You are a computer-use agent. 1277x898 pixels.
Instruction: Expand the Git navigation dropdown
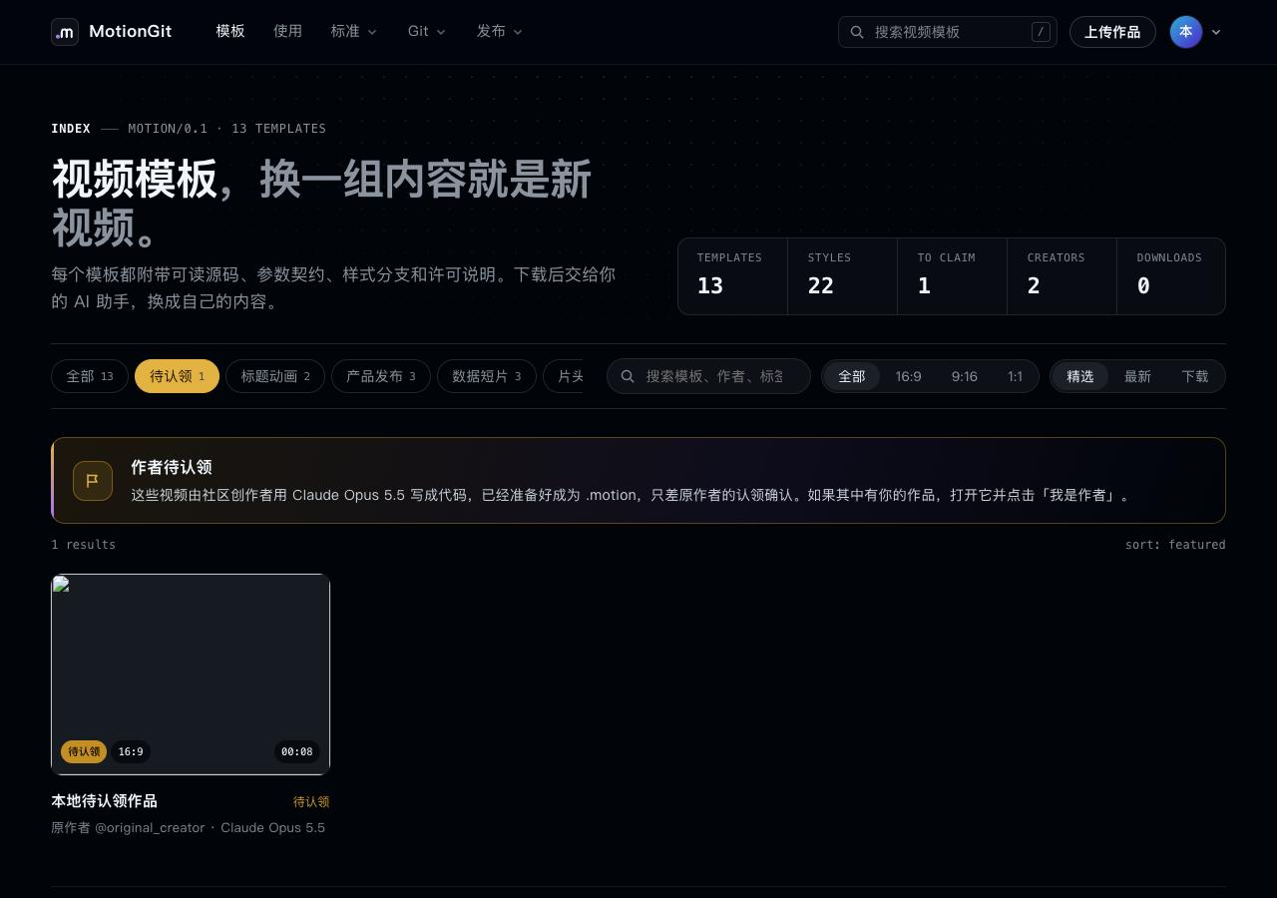[427, 32]
